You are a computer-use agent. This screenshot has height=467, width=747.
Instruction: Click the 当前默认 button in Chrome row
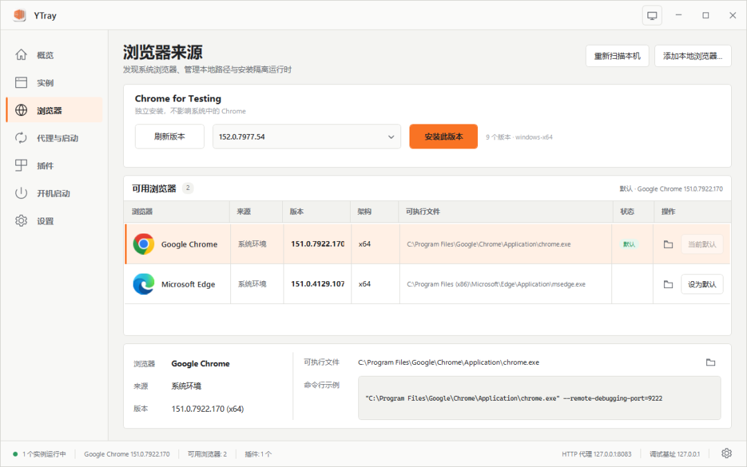coord(702,245)
